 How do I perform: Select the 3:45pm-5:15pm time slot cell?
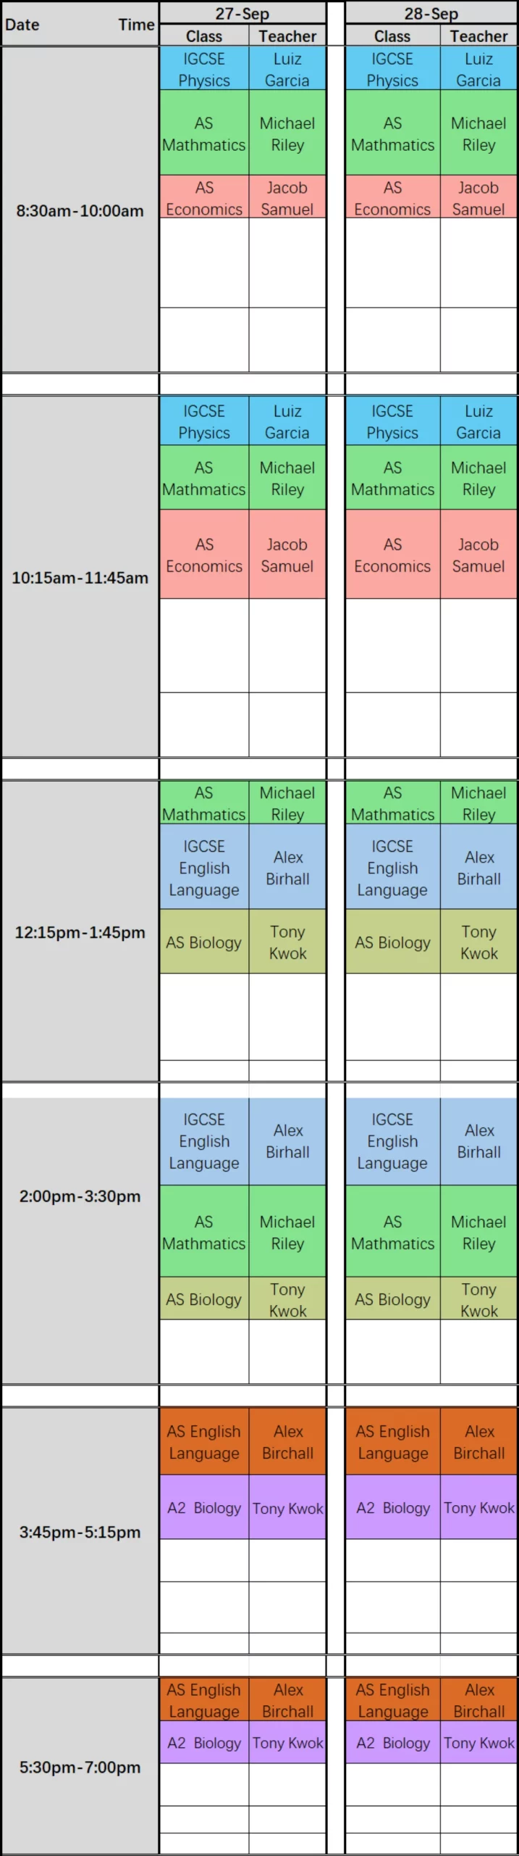click(80, 1532)
